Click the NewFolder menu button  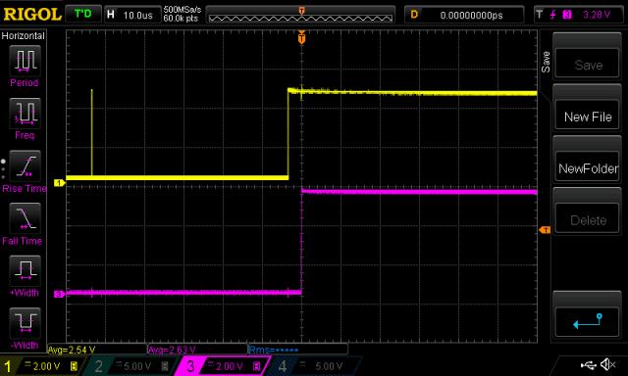[x=588, y=168]
